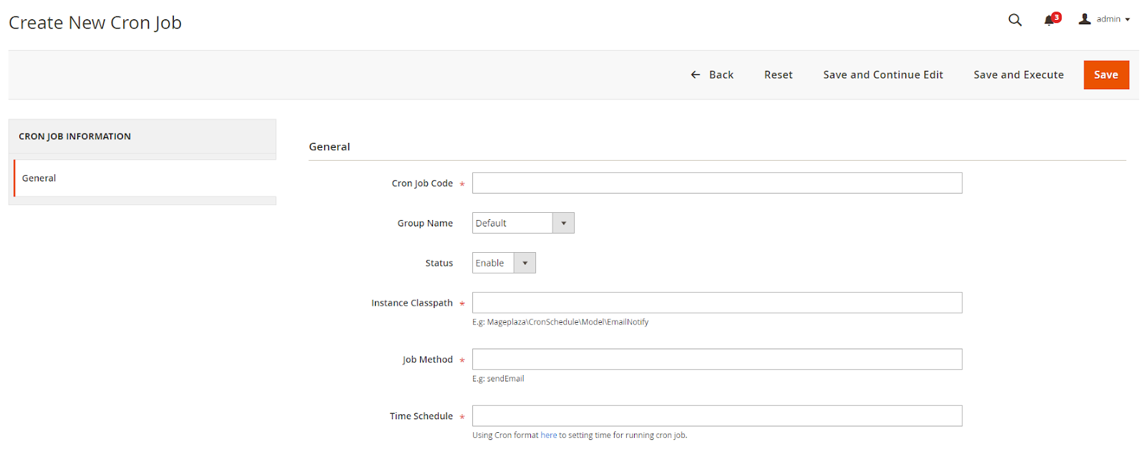
Task: Click Save and Execute
Action: tap(1018, 75)
